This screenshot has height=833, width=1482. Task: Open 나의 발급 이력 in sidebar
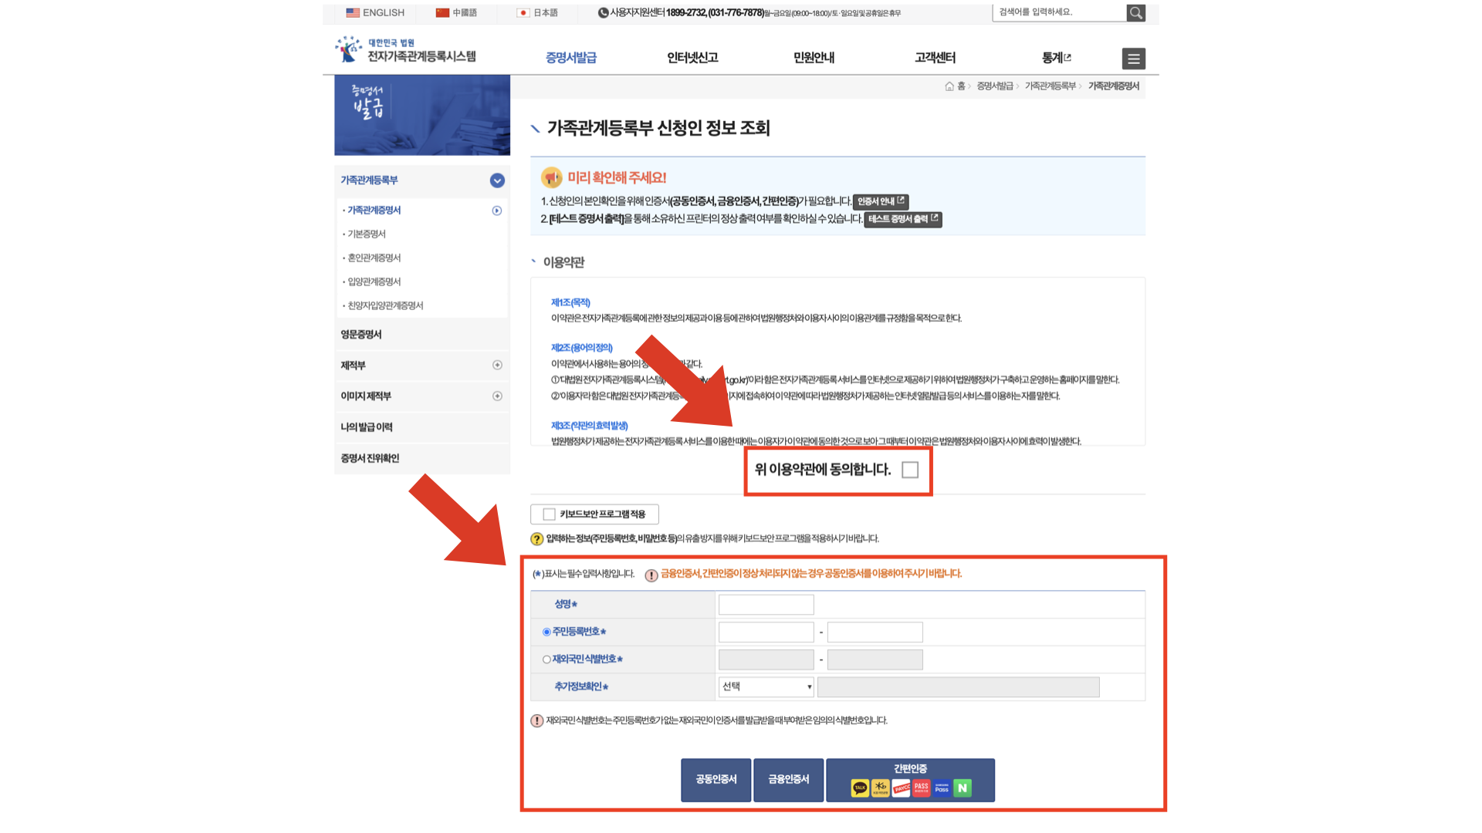(367, 427)
